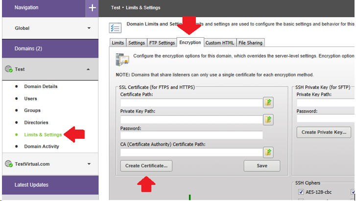Screen dimensions: 356x201
Task: Collapse the Test domain section
Action: click(88, 69)
